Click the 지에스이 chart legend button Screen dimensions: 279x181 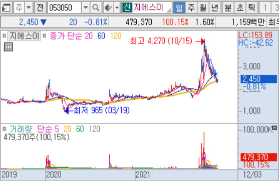[x=24, y=36]
